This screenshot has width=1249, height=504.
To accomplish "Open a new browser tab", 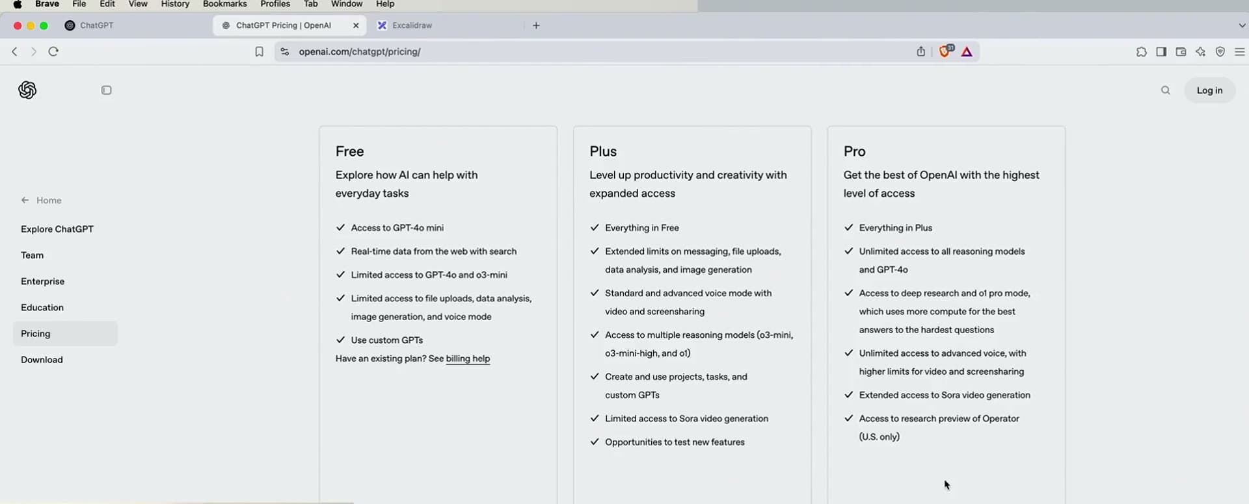I will (x=536, y=25).
